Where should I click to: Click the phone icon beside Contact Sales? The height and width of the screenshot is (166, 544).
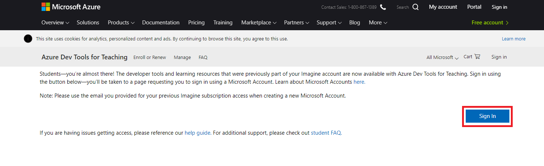point(383,7)
